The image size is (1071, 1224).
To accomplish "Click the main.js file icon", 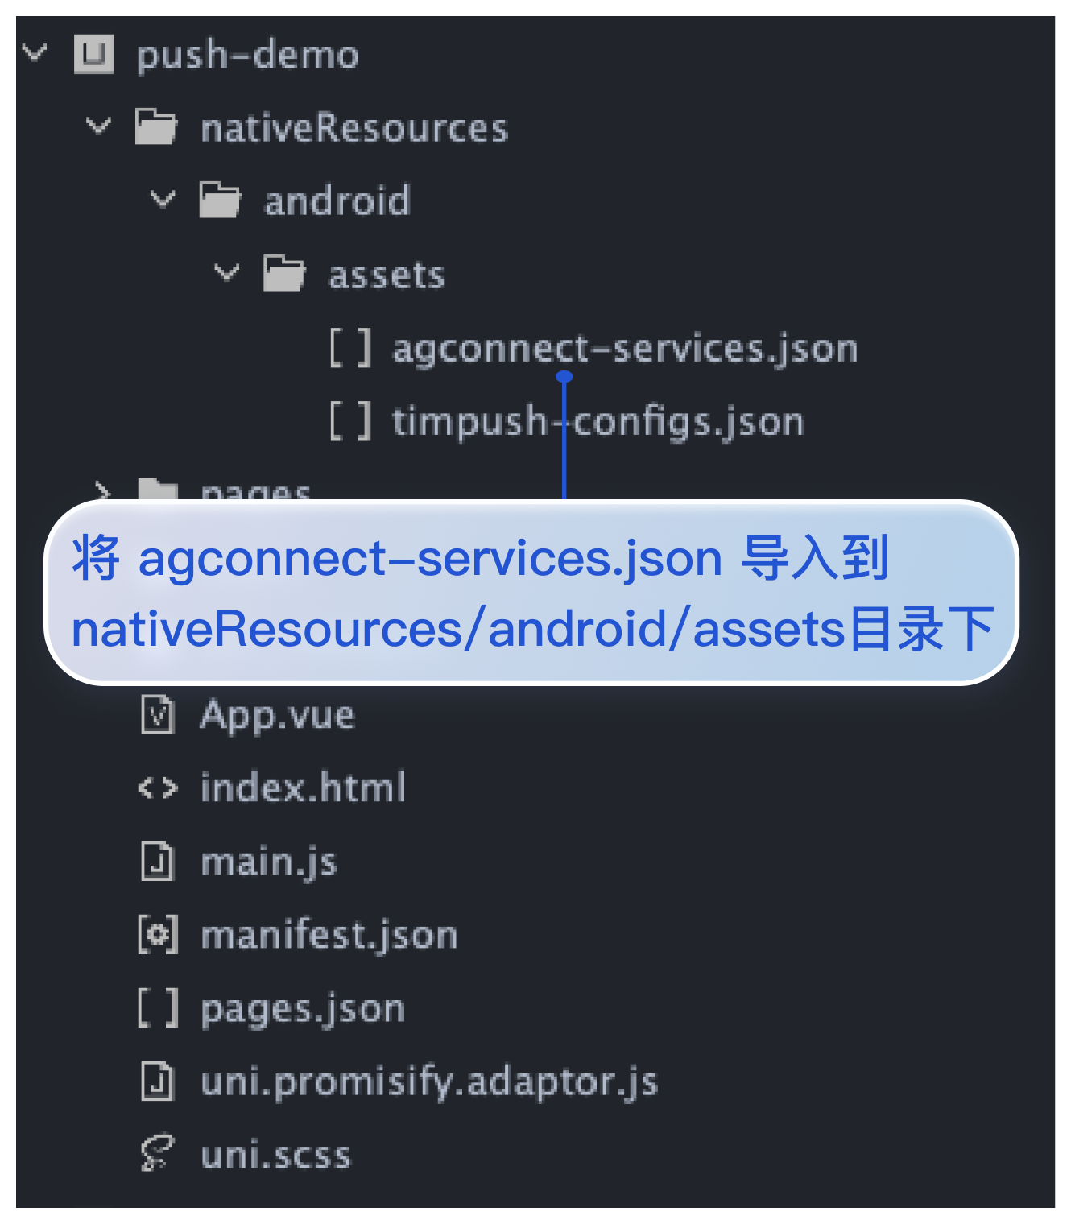I will (157, 862).
